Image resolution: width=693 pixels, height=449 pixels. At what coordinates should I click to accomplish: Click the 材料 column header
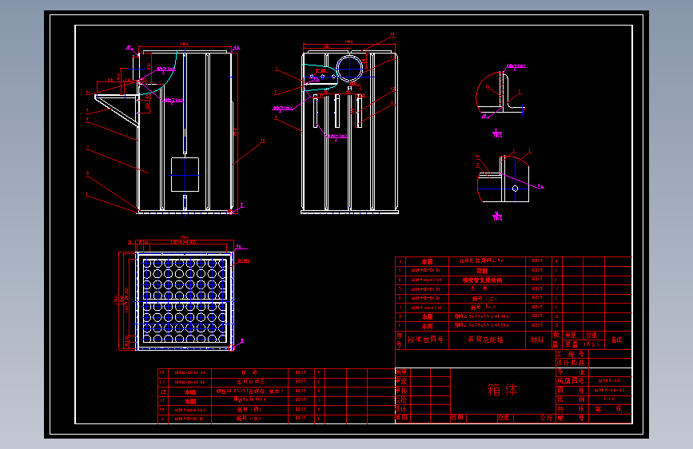point(537,340)
